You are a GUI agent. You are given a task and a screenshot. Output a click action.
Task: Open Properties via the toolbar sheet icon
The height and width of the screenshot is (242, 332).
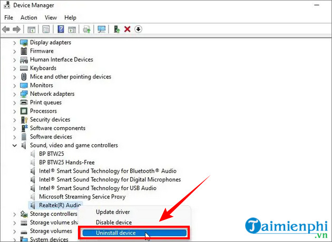tap(46, 29)
